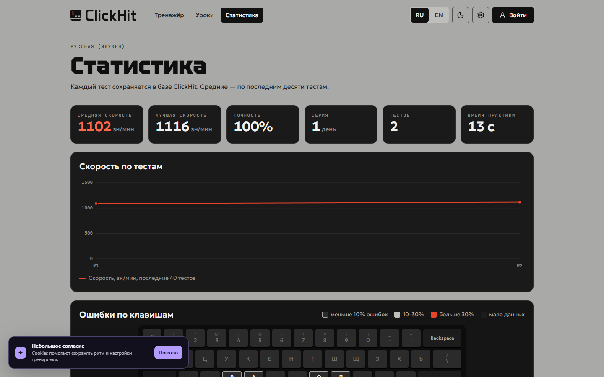Click the 'Скорость по тестам' heading
The height and width of the screenshot is (377, 604).
pyautogui.click(x=121, y=166)
